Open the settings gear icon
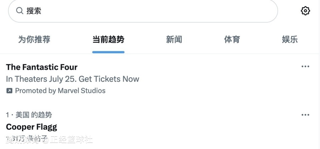The width and height of the screenshot is (320, 149). pyautogui.click(x=305, y=11)
